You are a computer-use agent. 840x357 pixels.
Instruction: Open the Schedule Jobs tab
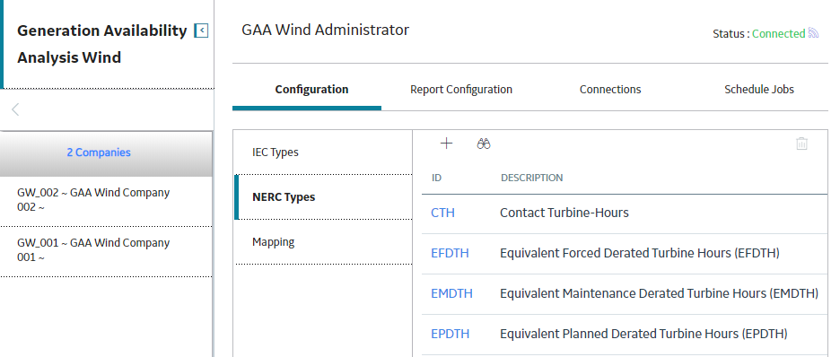pos(759,90)
